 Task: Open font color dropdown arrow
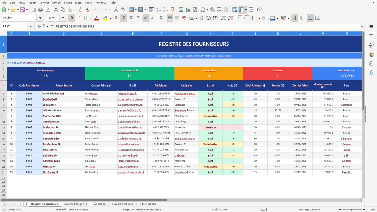(101, 18)
